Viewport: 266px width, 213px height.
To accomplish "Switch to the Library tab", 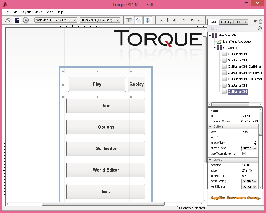I will click(x=226, y=22).
